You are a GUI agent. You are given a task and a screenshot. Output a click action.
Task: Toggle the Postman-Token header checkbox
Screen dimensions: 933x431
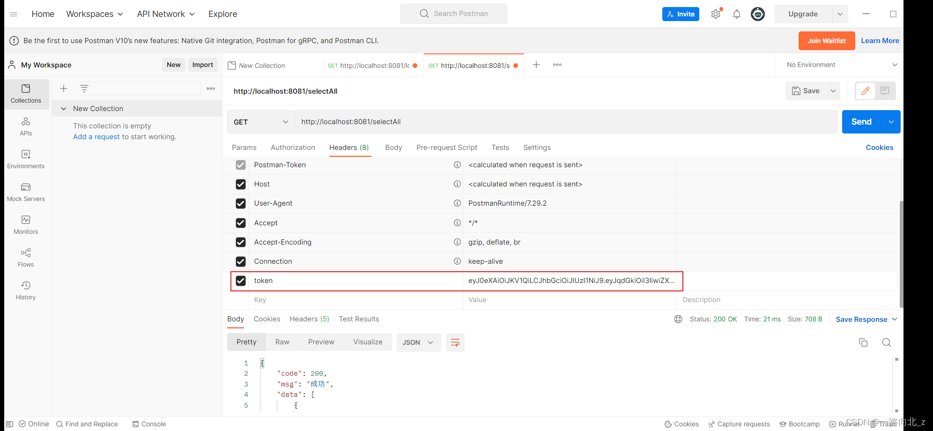(241, 165)
